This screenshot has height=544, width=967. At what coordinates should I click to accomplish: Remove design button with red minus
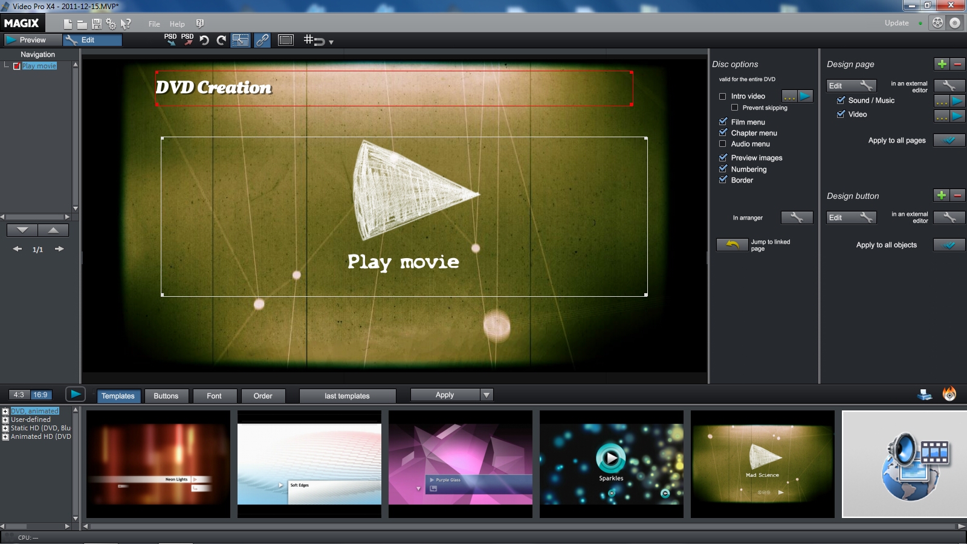pyautogui.click(x=957, y=195)
